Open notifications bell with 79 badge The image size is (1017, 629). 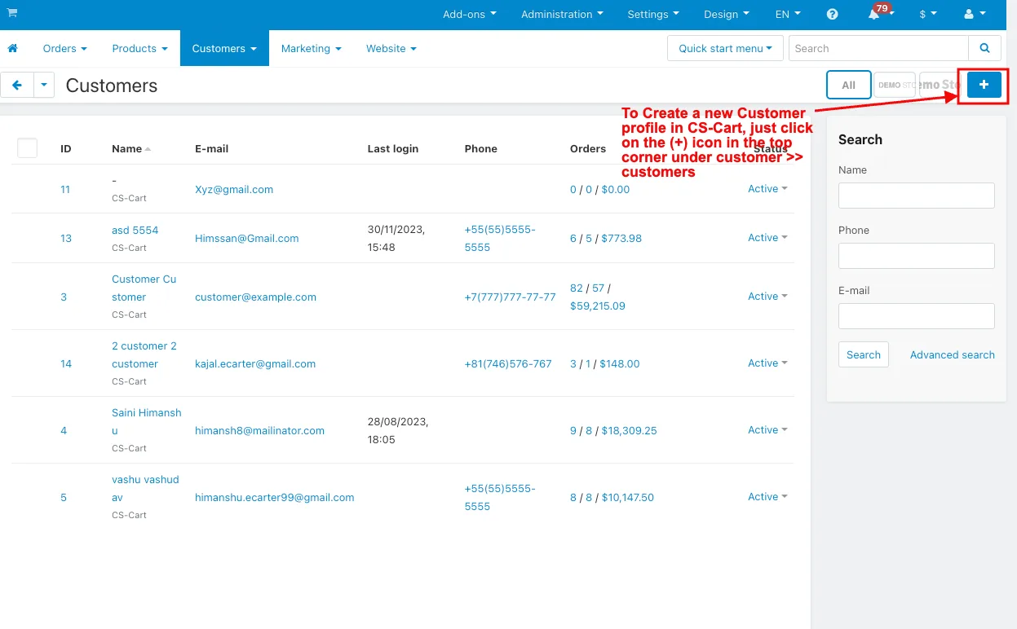point(878,13)
